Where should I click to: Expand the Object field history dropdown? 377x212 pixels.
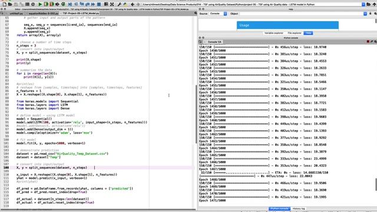[x=365, y=14]
